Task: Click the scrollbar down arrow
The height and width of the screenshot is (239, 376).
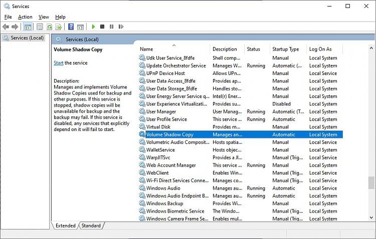Action: (371, 217)
